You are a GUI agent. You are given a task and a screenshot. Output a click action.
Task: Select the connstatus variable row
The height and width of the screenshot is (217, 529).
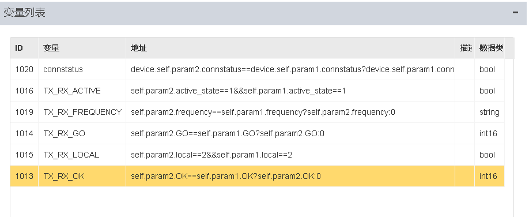coord(257,69)
